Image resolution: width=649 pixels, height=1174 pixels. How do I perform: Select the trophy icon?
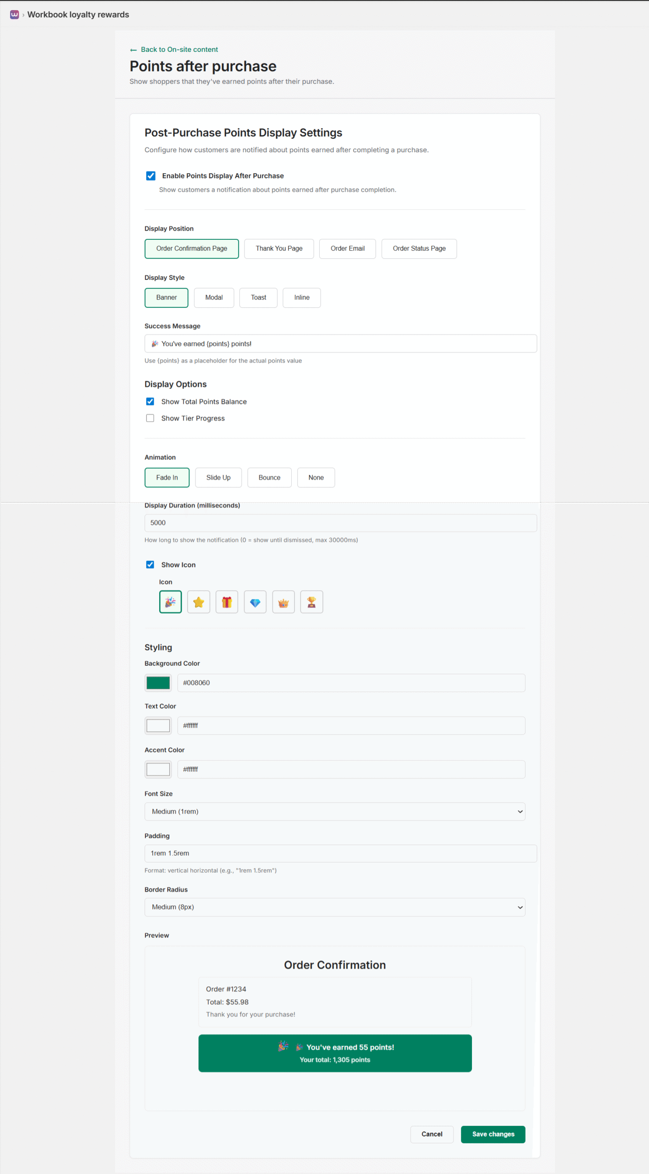coord(311,602)
